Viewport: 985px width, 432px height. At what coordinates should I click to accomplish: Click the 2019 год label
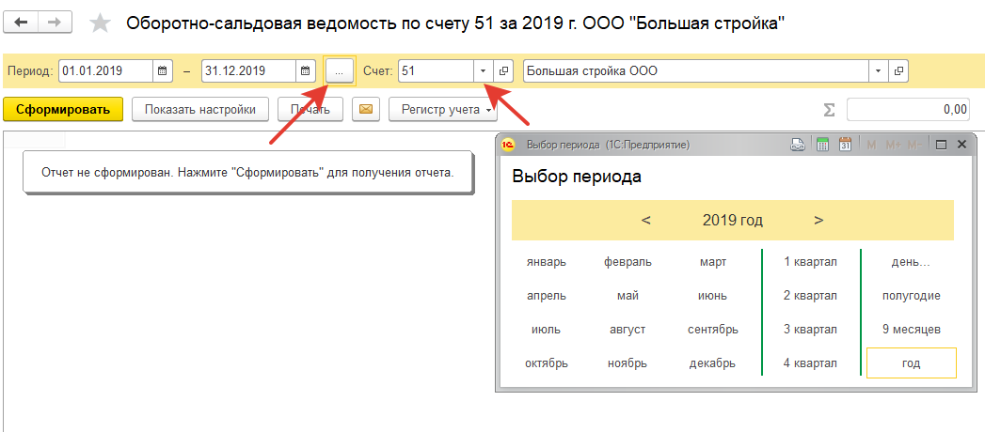(x=733, y=220)
